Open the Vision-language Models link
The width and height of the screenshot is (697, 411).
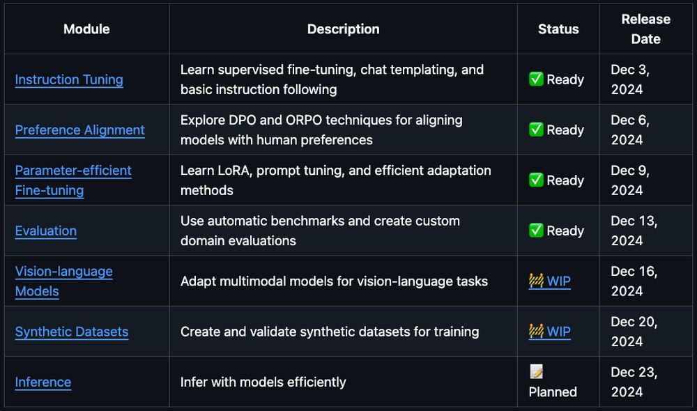point(63,272)
